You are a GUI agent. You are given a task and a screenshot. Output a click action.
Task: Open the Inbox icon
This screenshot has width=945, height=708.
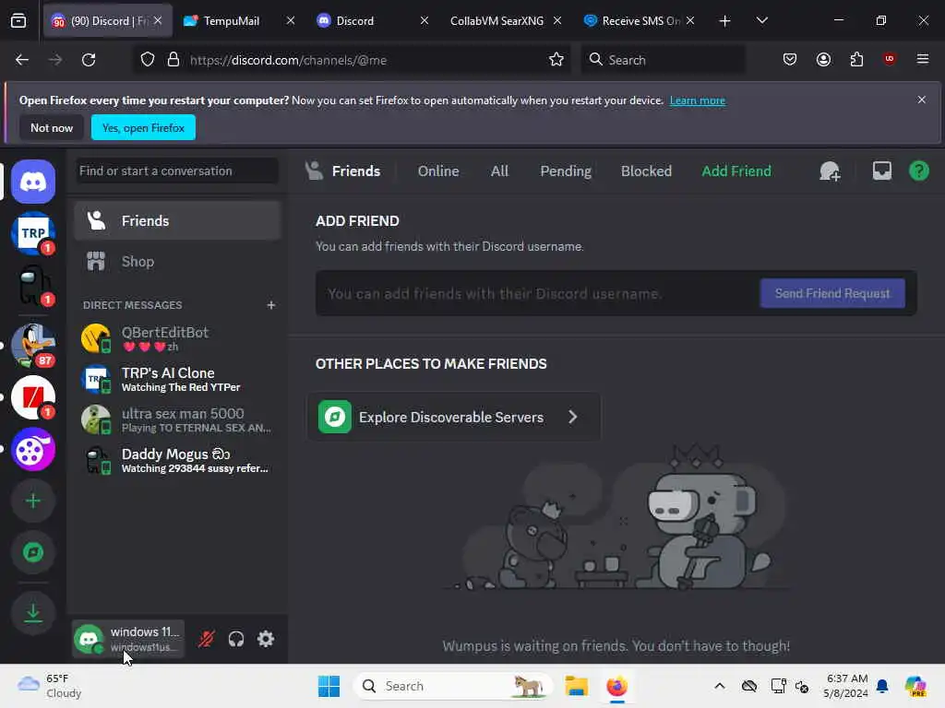[881, 171]
